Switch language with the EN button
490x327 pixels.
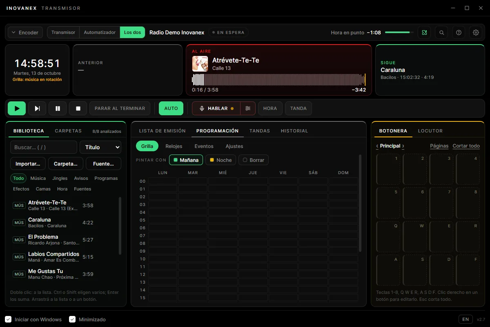tap(465, 319)
